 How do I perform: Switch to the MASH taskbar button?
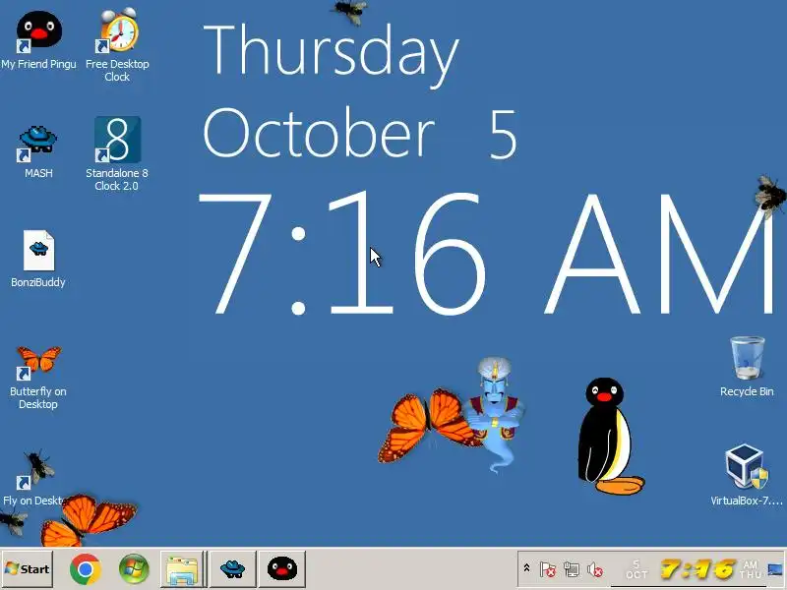coord(232,569)
